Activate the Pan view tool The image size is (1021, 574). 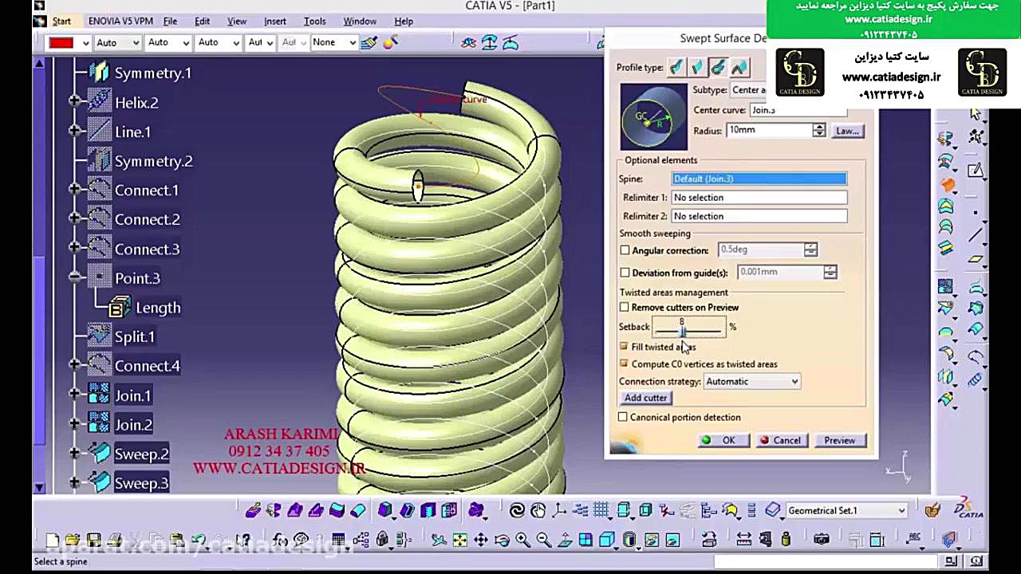point(481,541)
